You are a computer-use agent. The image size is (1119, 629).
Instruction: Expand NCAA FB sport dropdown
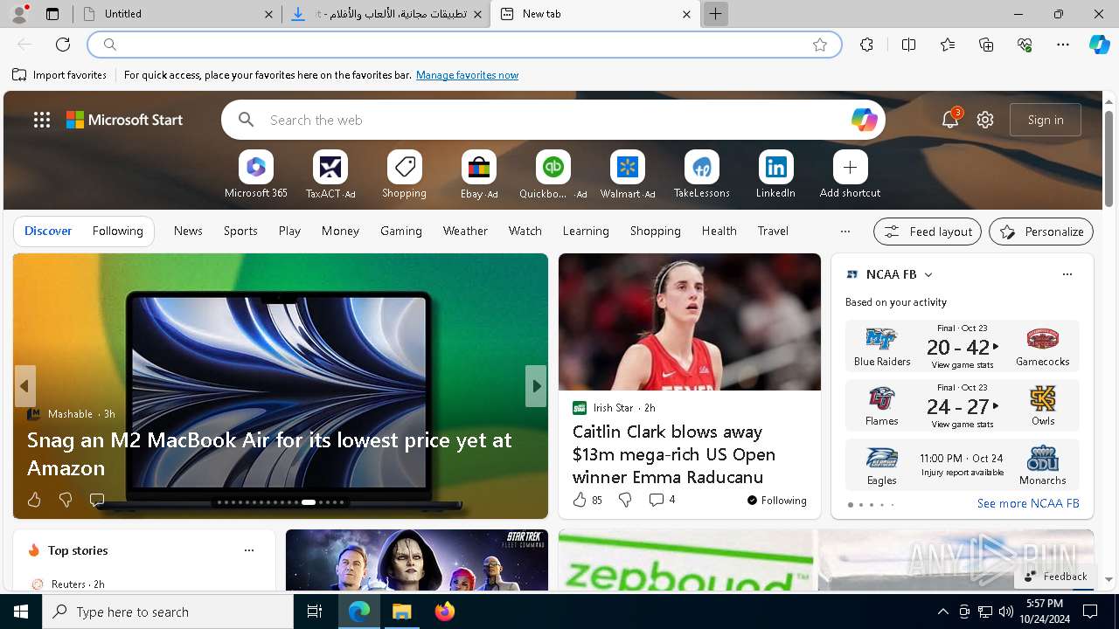click(928, 274)
